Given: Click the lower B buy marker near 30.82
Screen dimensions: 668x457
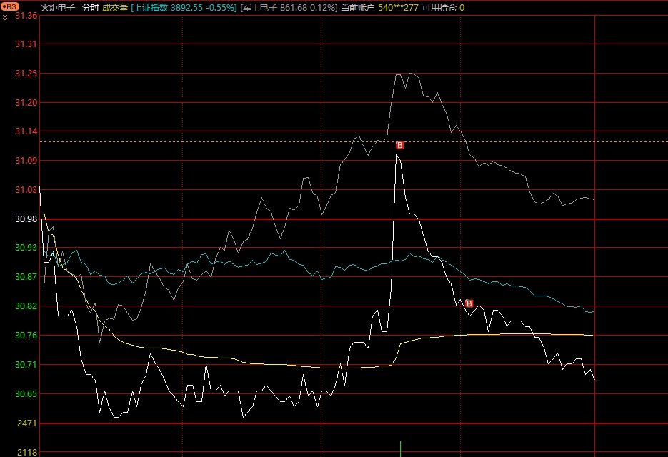Looking at the screenshot, I should click(469, 303).
